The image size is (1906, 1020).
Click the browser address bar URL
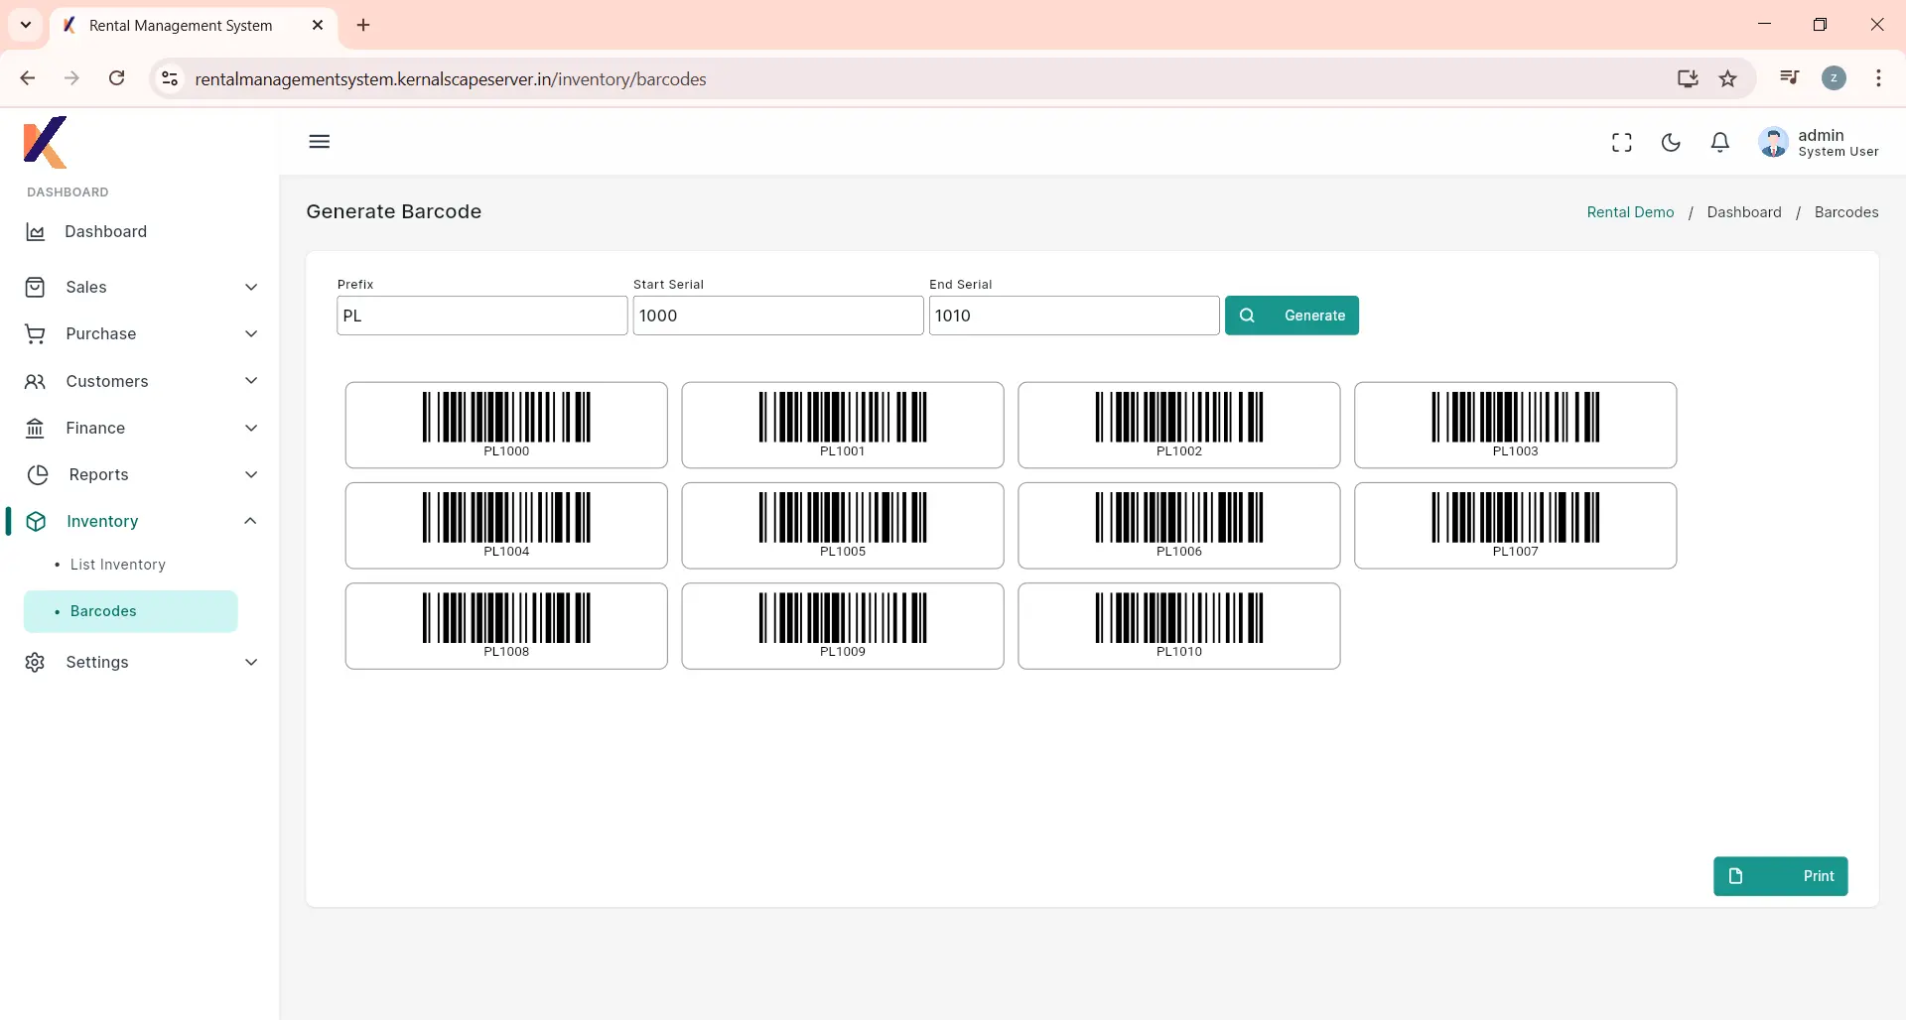(x=451, y=79)
